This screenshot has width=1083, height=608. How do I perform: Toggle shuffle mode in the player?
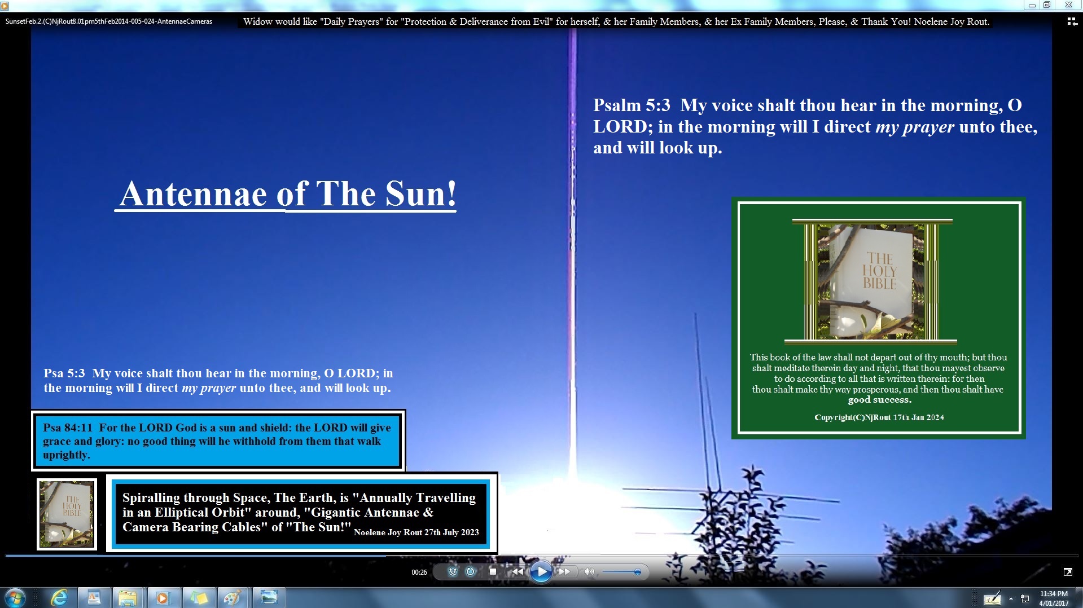[x=453, y=572]
